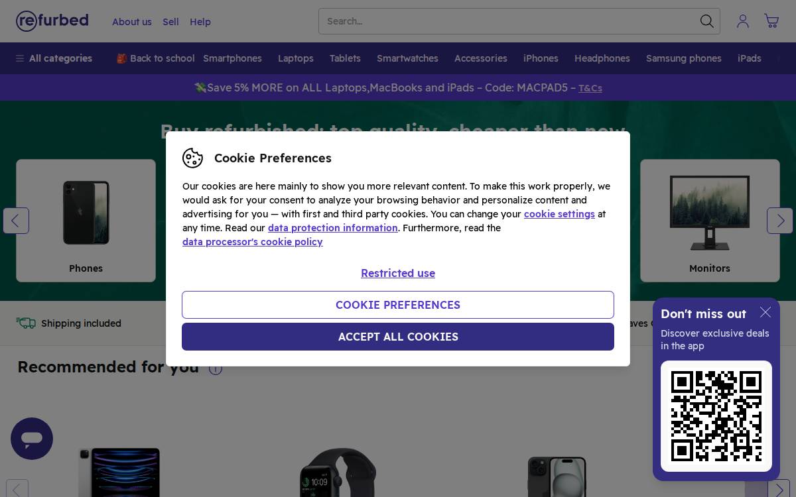
Task: Open the Monitors category card
Action: coord(710,221)
